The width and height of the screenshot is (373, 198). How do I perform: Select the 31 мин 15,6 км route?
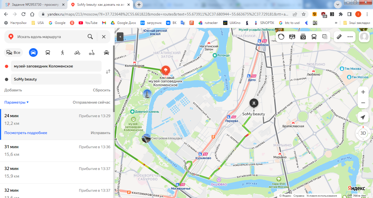click(x=57, y=151)
